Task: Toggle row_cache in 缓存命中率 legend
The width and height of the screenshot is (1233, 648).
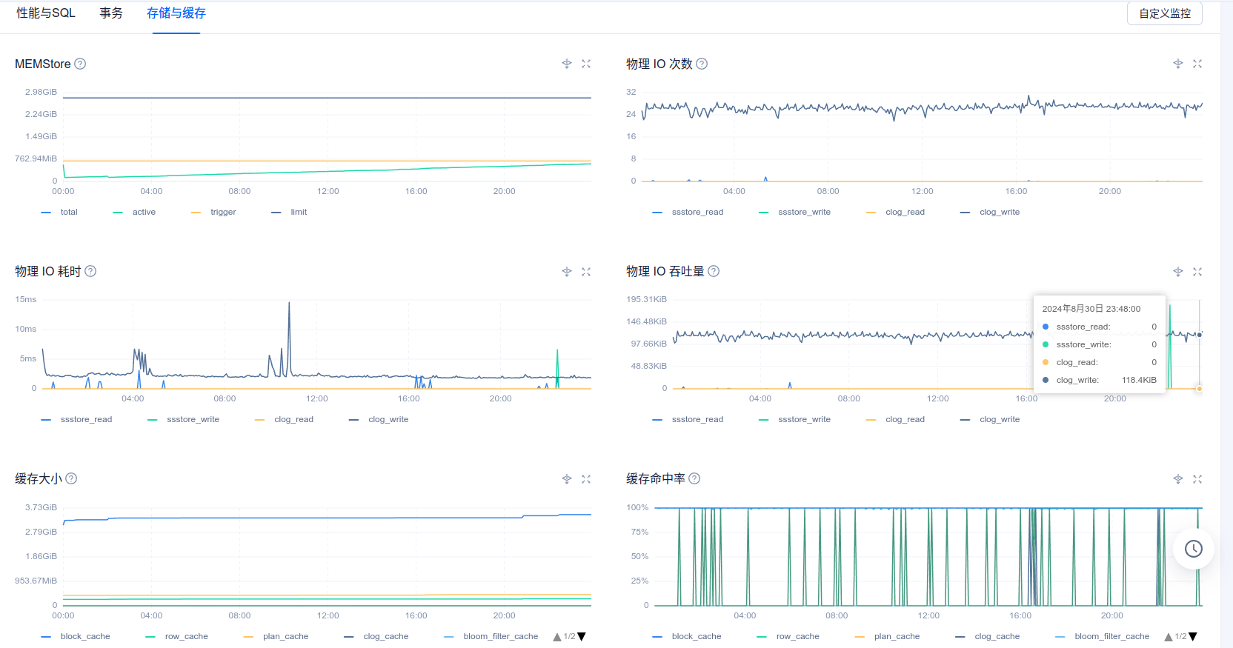Action: click(788, 636)
